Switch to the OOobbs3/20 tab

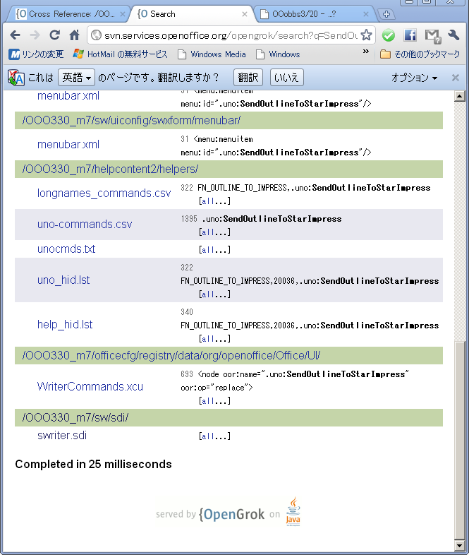[313, 14]
